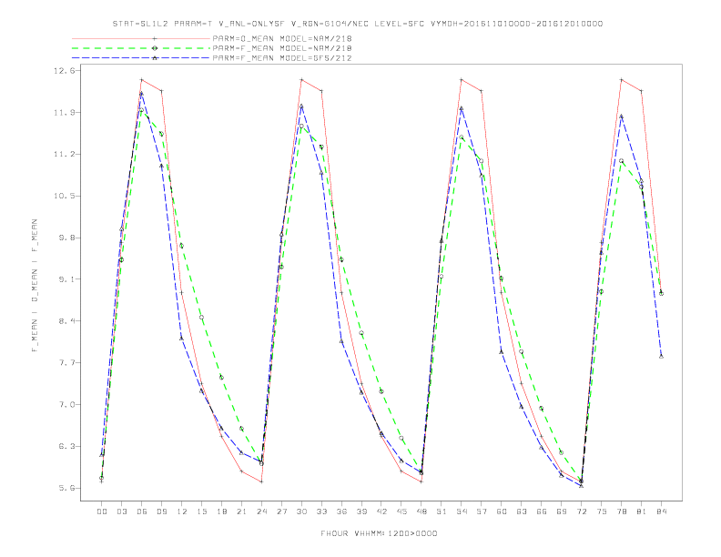Click forecast hour label 06 on x-axis

click(x=142, y=511)
